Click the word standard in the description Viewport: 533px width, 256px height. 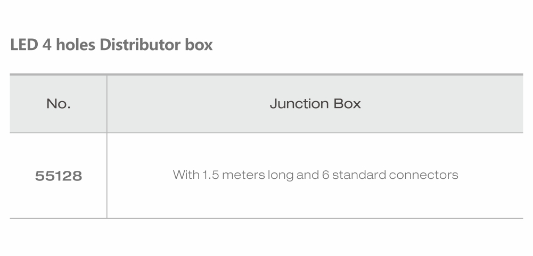(x=359, y=175)
